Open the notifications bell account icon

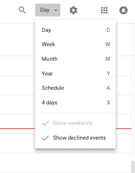(x=123, y=10)
